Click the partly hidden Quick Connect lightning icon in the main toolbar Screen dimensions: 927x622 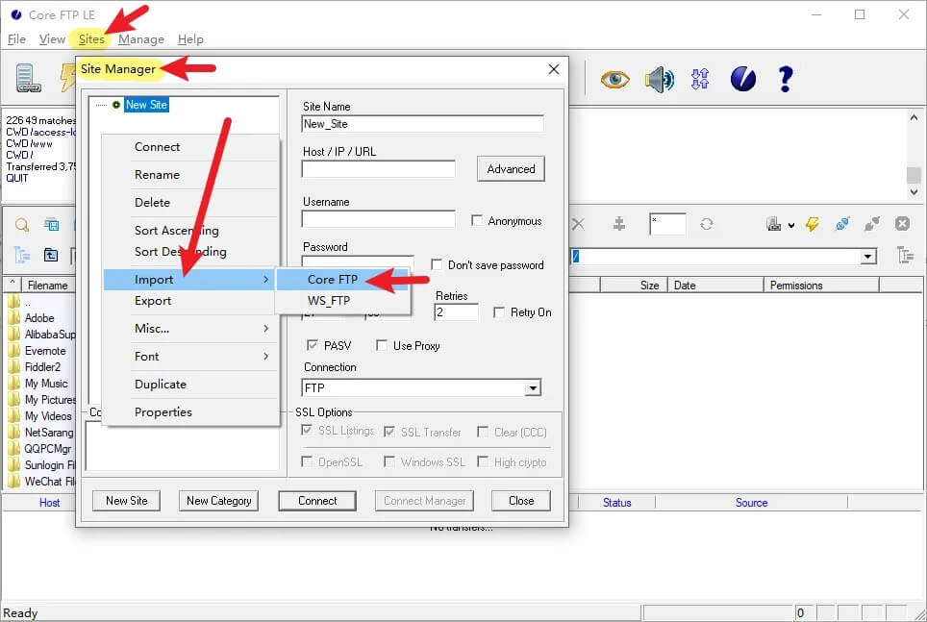point(67,79)
